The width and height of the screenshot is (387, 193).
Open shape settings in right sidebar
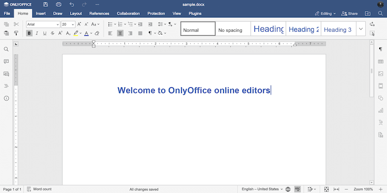(x=381, y=98)
